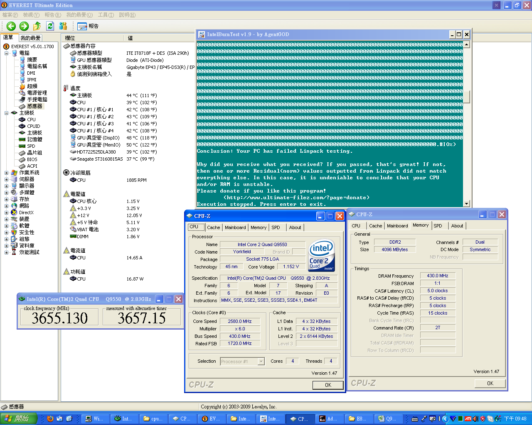Select the 感應器 sensor tree item

tap(34, 106)
